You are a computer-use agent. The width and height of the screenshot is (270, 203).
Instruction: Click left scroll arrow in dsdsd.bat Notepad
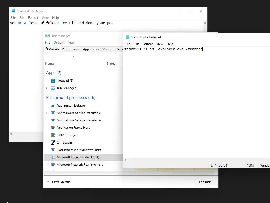[126, 160]
